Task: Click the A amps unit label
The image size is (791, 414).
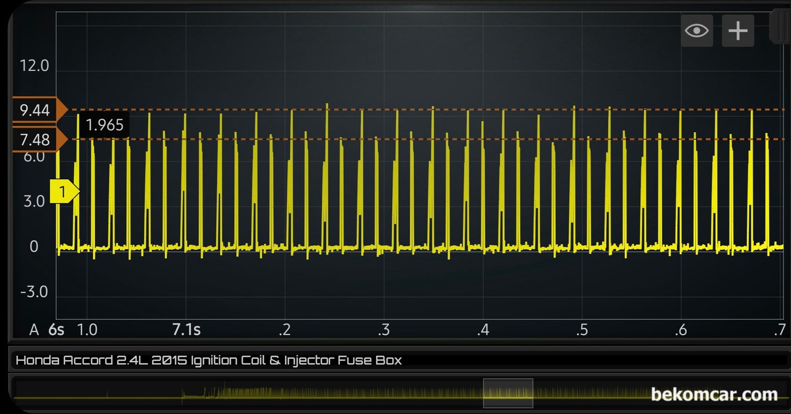Action: (x=34, y=330)
